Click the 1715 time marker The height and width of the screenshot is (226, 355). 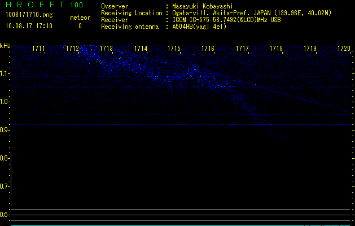coord(174,49)
